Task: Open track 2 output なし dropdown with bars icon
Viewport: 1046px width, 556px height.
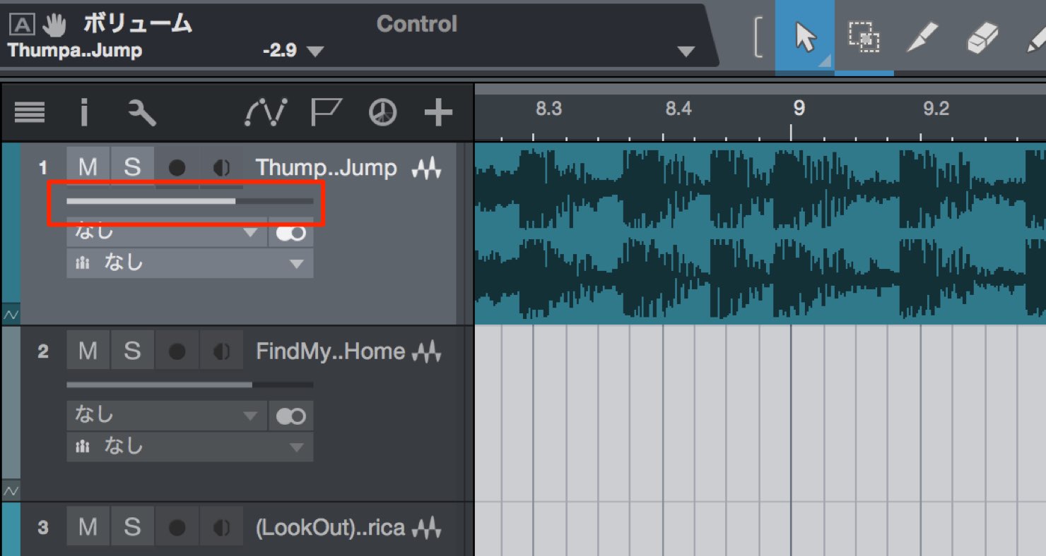Action: (x=190, y=447)
